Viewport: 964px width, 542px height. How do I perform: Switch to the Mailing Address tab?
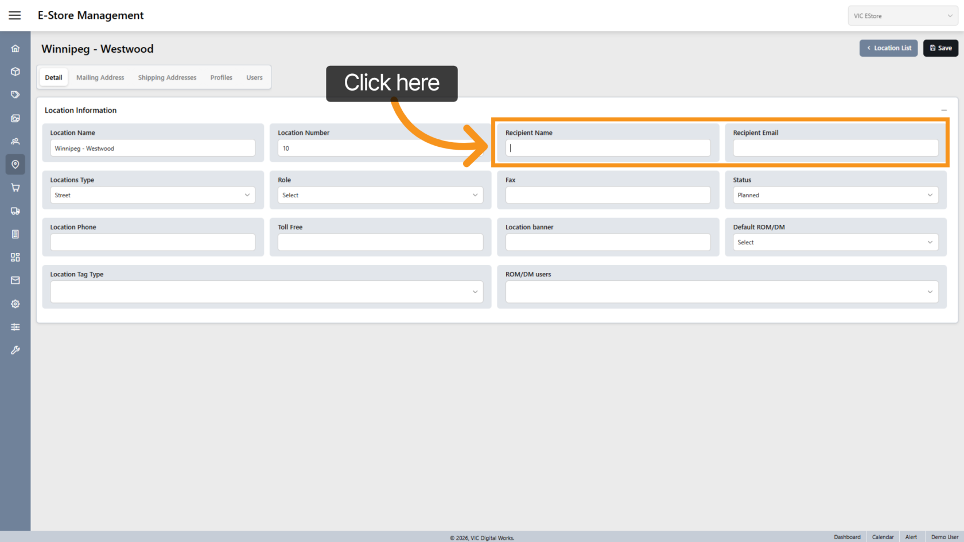(100, 77)
